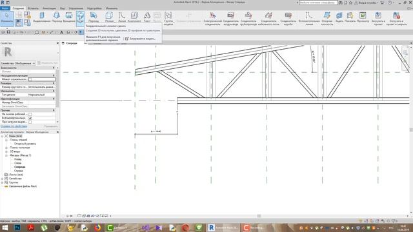Click Соединитель воздуховода tool
Screen dimensions: 413x232
[231, 19]
